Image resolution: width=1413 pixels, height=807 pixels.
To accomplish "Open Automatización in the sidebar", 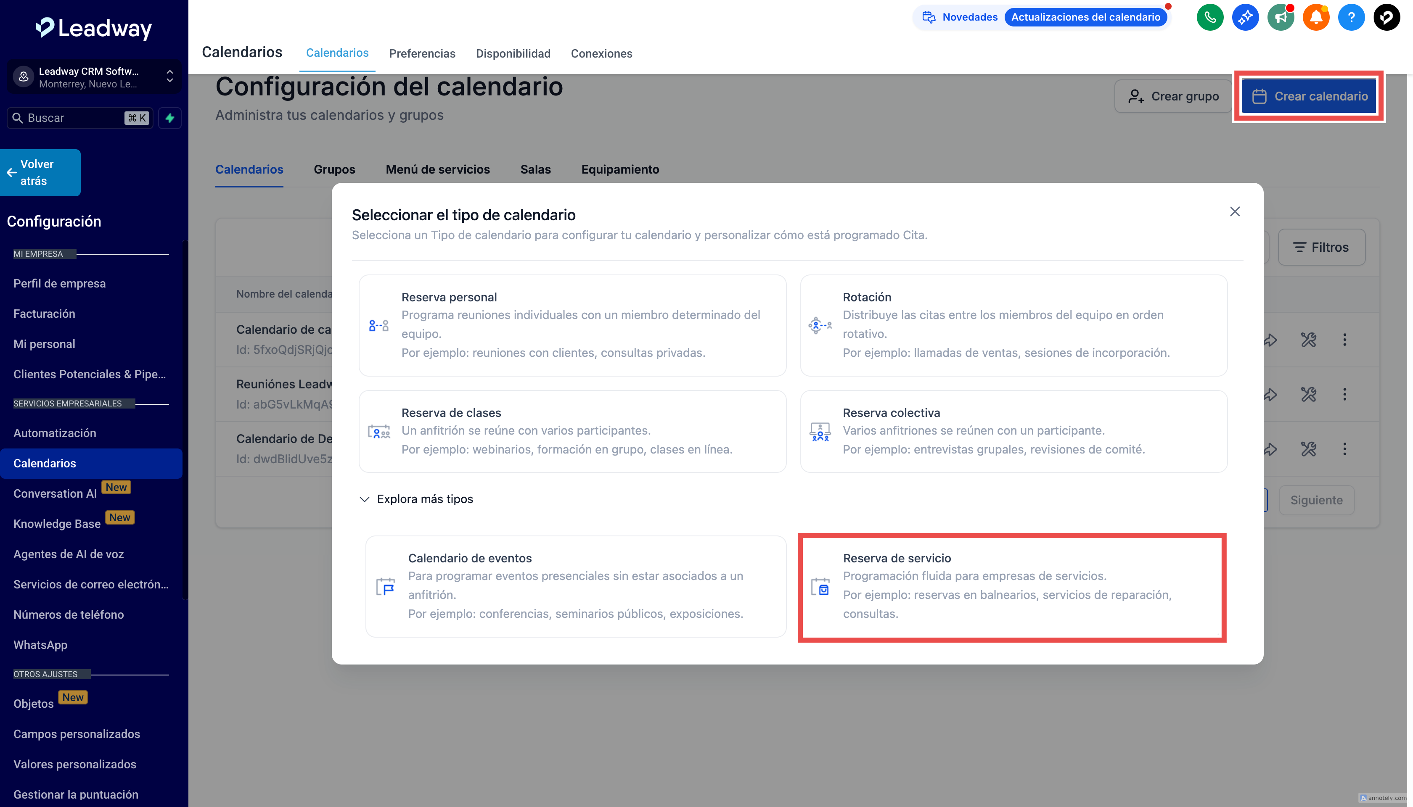I will click(54, 433).
